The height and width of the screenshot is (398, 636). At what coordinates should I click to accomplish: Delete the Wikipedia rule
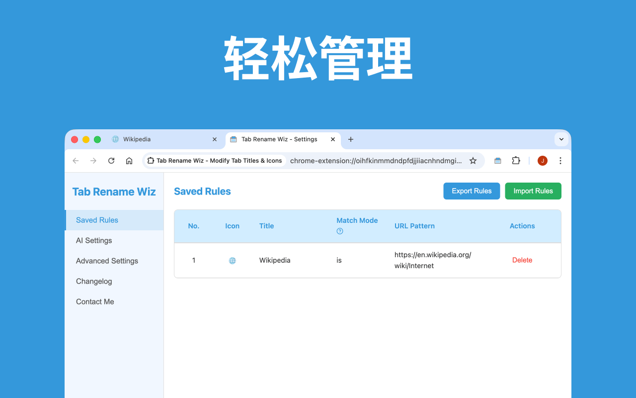click(522, 260)
